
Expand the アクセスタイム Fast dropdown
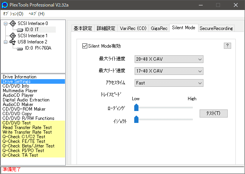pyautogui.click(x=169, y=83)
